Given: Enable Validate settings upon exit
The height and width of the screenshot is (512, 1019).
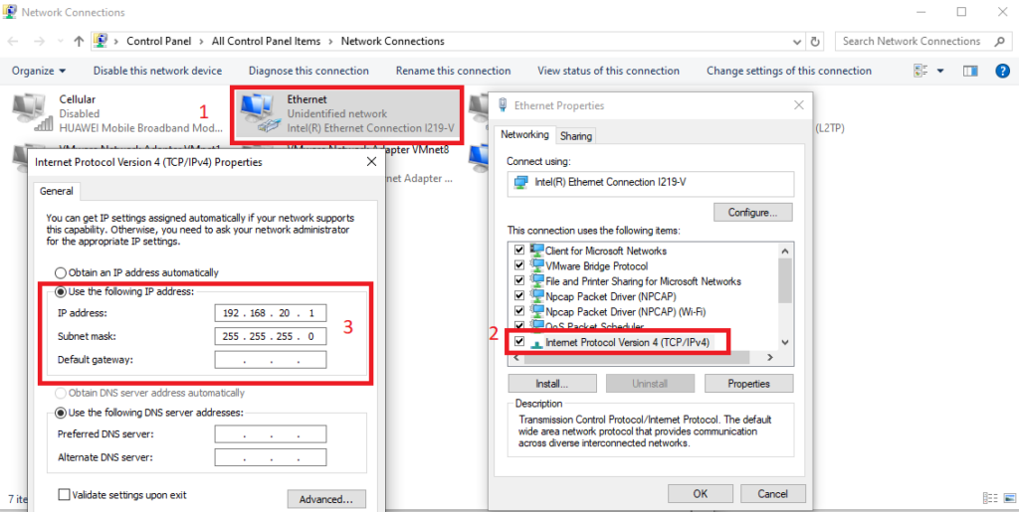Looking at the screenshot, I should click(x=65, y=494).
